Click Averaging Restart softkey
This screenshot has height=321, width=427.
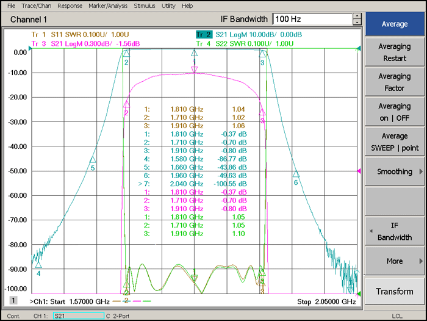tap(395, 52)
